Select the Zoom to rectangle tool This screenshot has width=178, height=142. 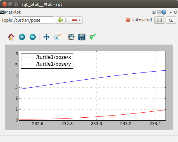57,37
